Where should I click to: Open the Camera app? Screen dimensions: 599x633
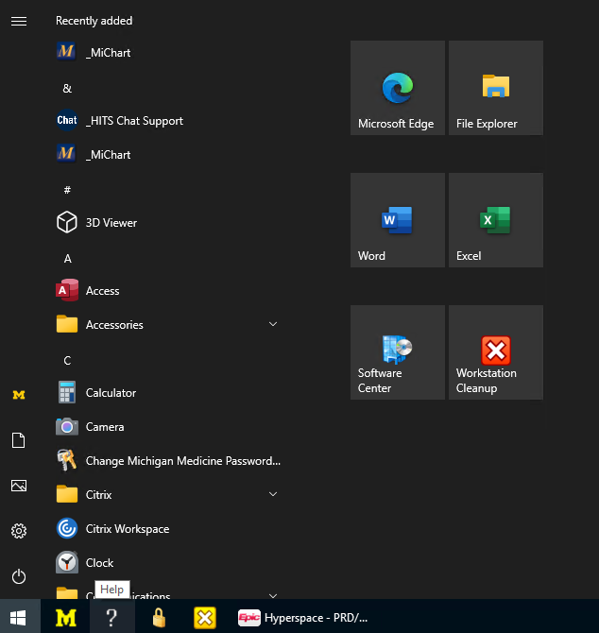[x=165, y=426]
